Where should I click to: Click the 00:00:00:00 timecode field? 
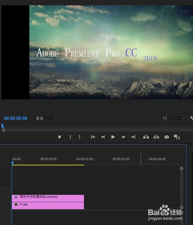16,118
